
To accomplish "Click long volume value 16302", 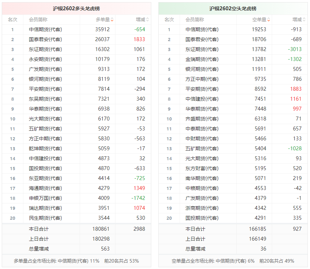I will [102, 49].
